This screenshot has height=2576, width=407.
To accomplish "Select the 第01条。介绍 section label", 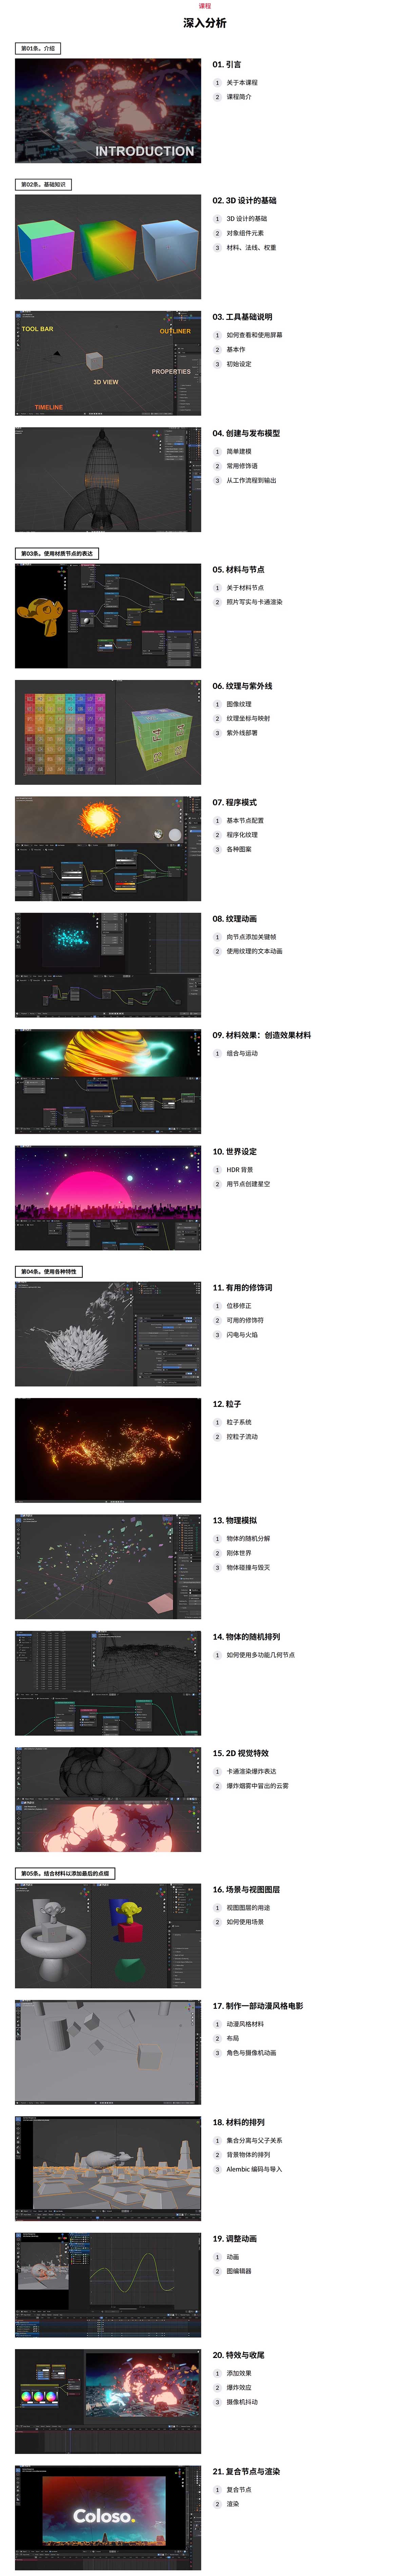I will pyautogui.click(x=38, y=48).
